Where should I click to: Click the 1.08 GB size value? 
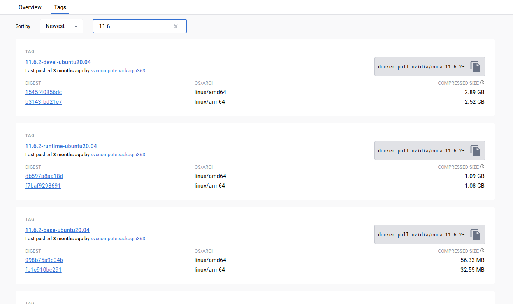click(474, 186)
